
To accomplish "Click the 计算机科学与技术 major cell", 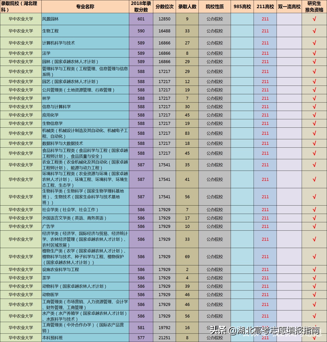I will point(85,43).
